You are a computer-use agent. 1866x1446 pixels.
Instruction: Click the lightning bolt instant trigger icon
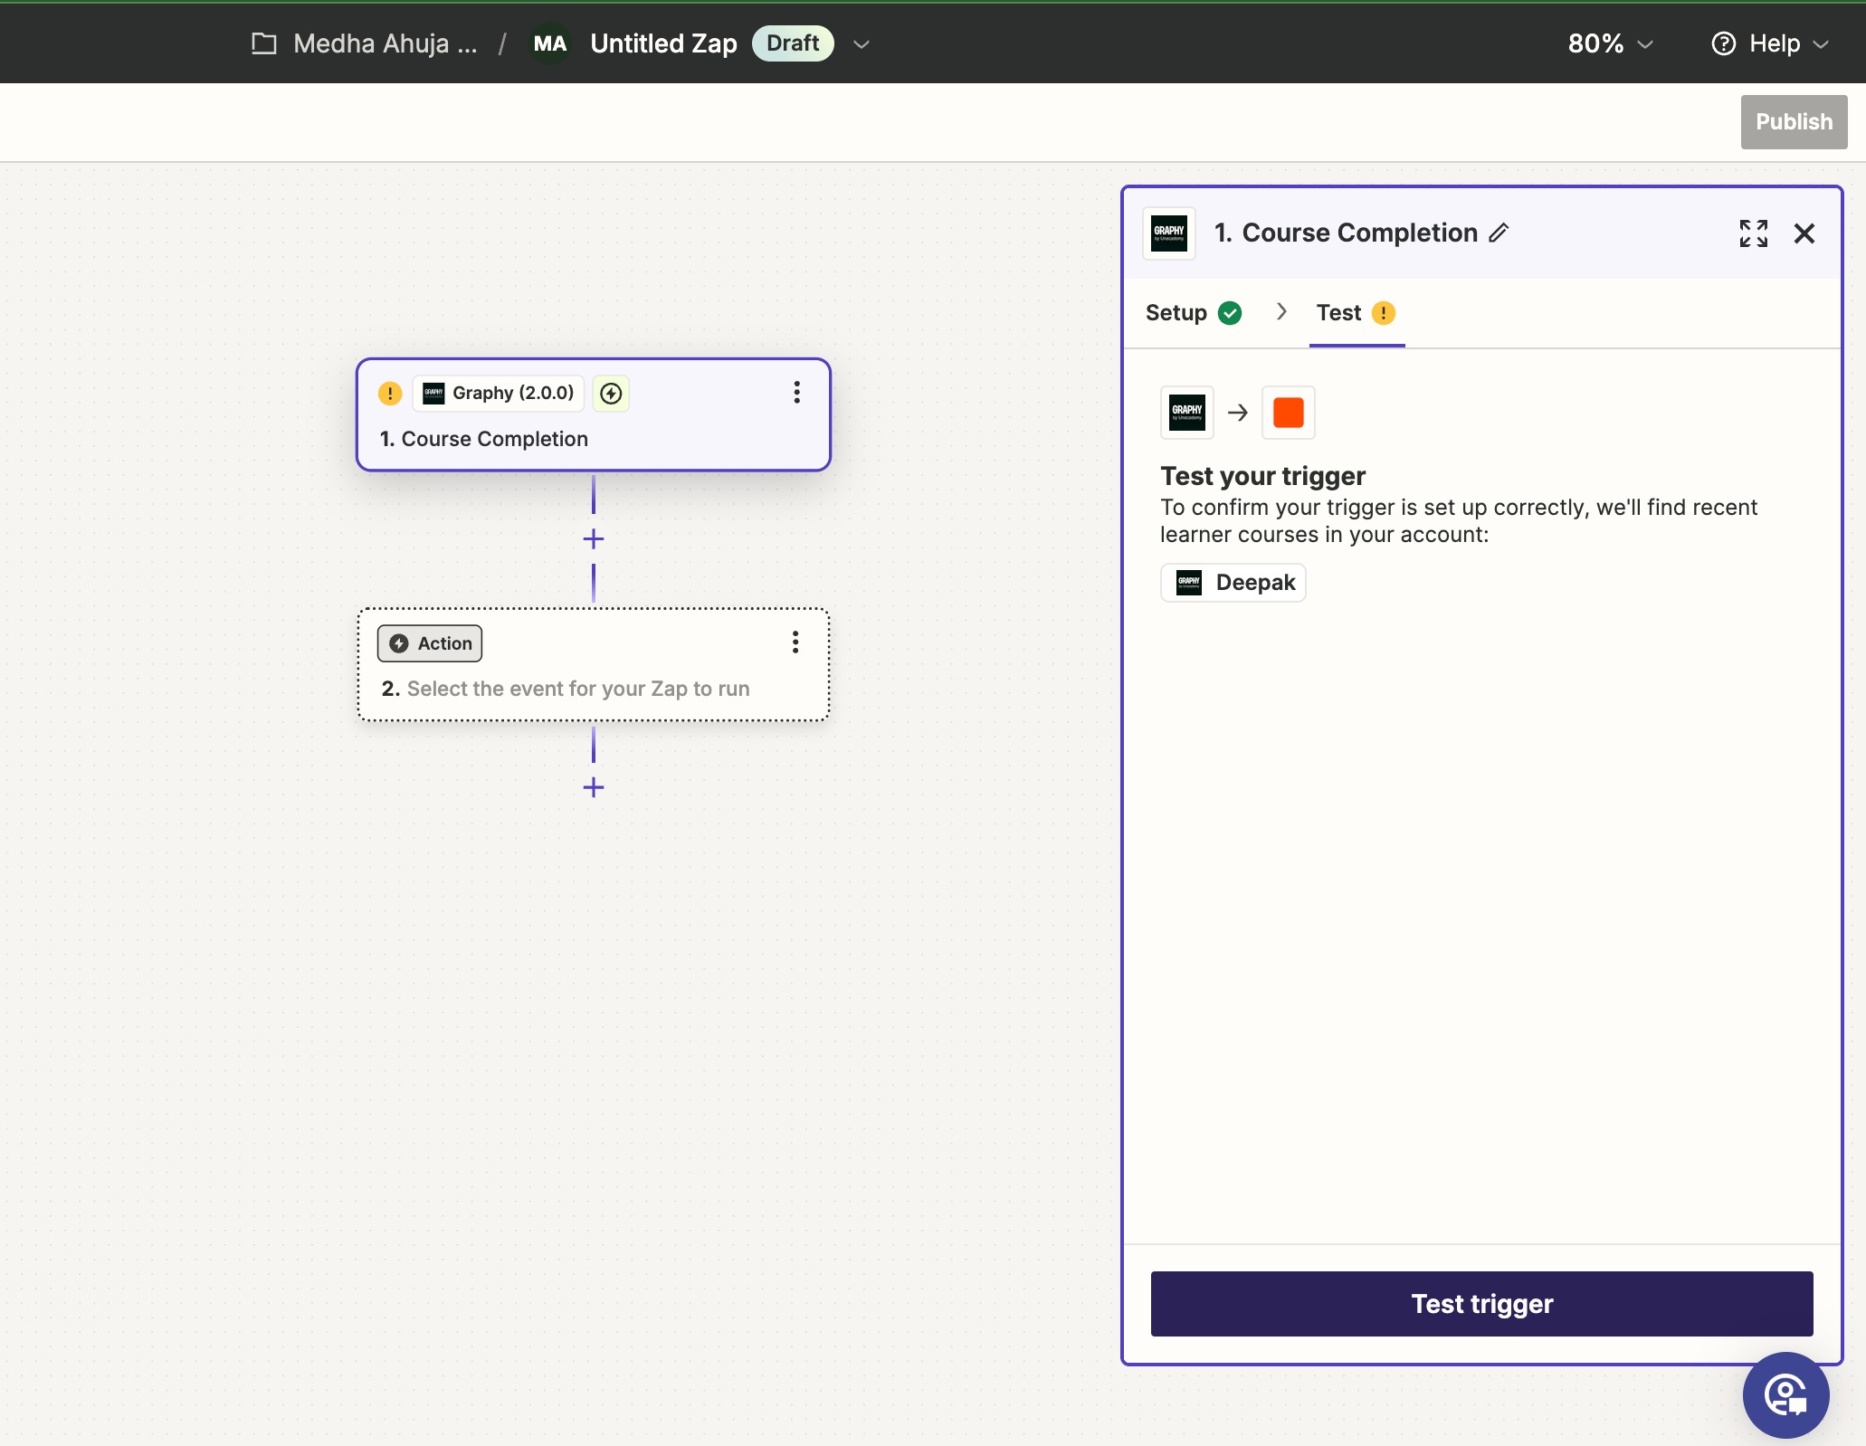tap(612, 393)
